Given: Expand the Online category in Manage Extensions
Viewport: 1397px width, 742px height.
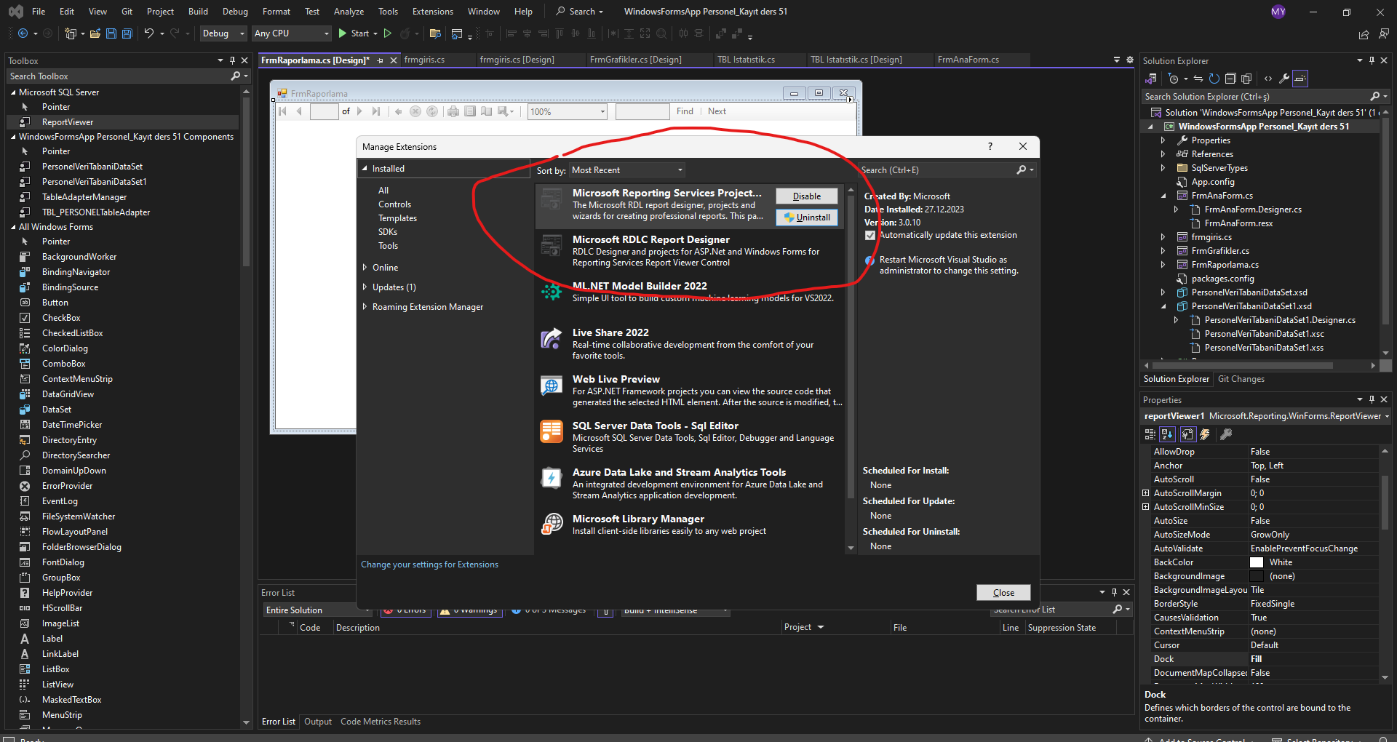Looking at the screenshot, I should (365, 268).
